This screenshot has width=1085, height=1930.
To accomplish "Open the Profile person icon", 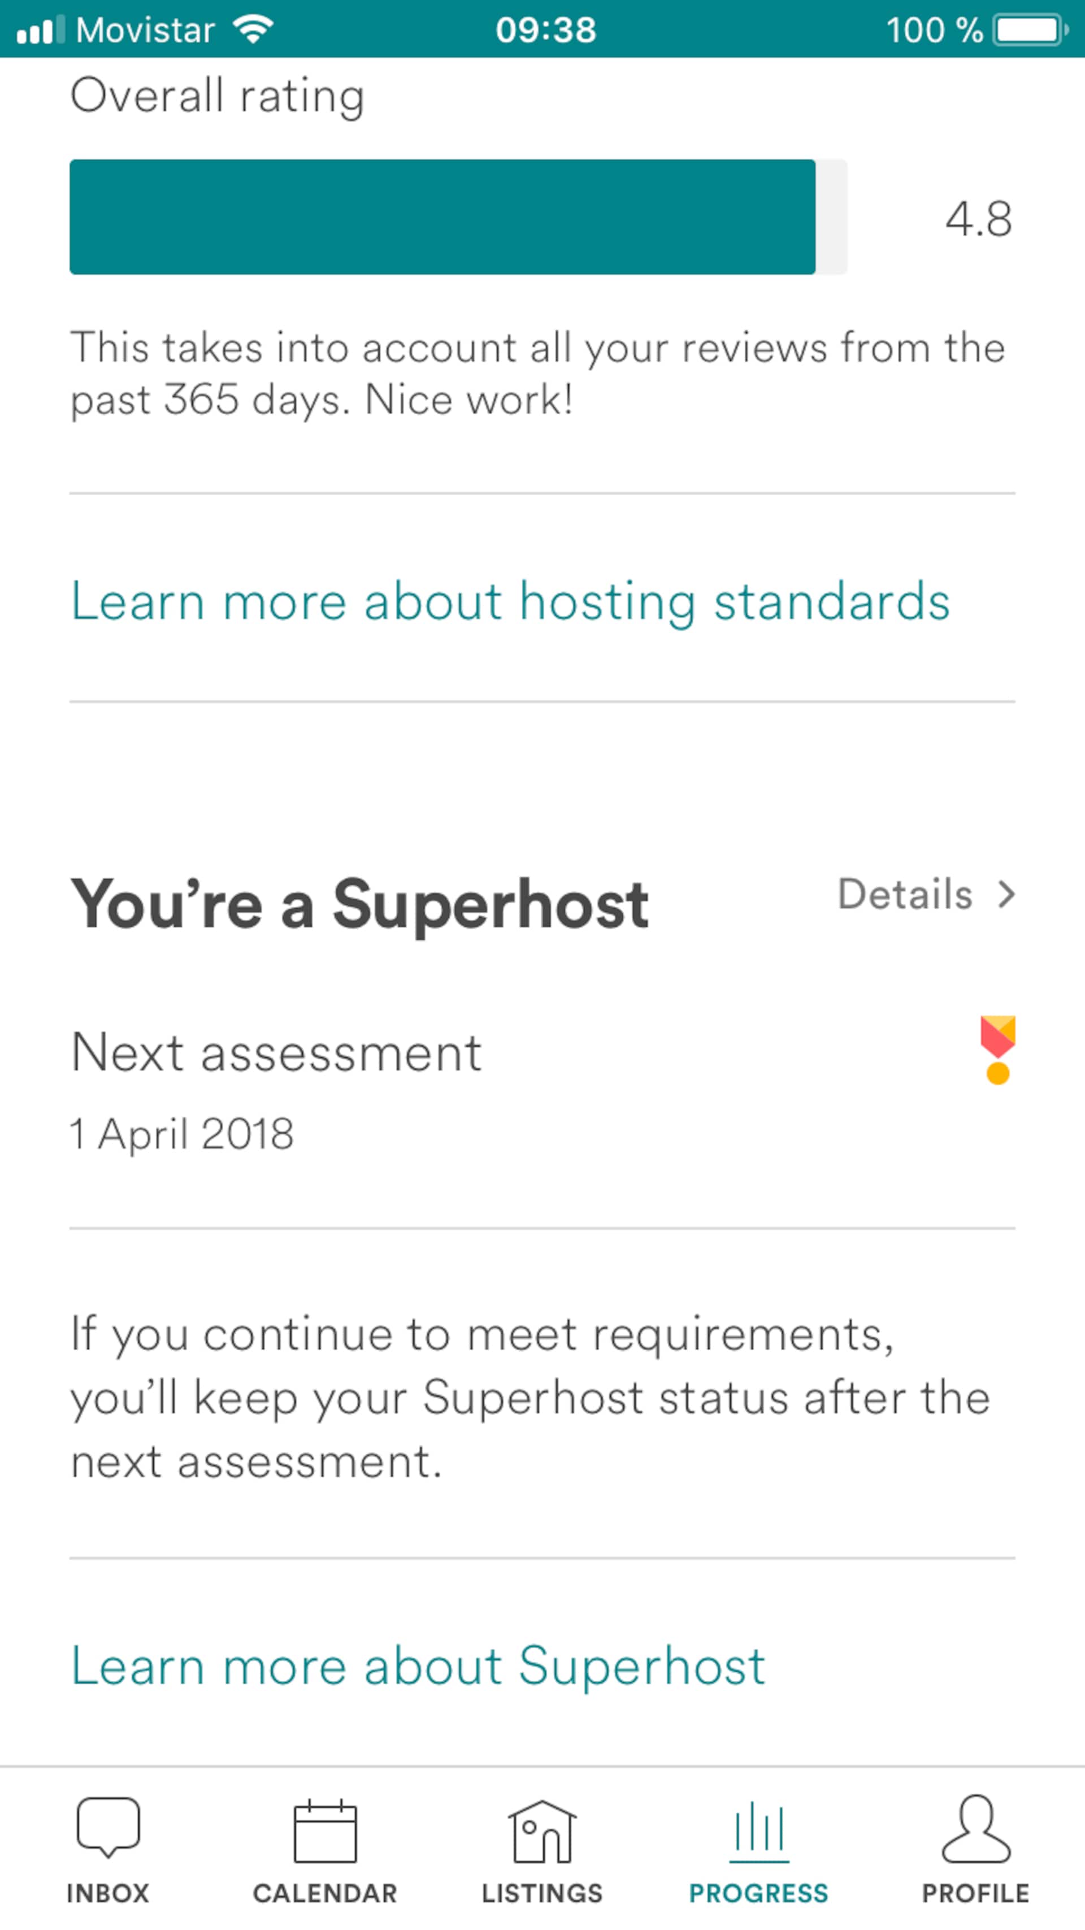I will (975, 1828).
